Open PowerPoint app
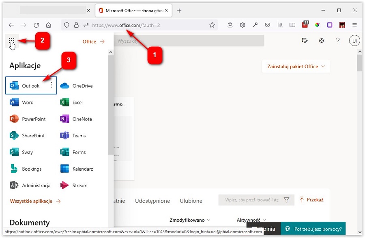The height and width of the screenshot is (238, 365). point(28,119)
